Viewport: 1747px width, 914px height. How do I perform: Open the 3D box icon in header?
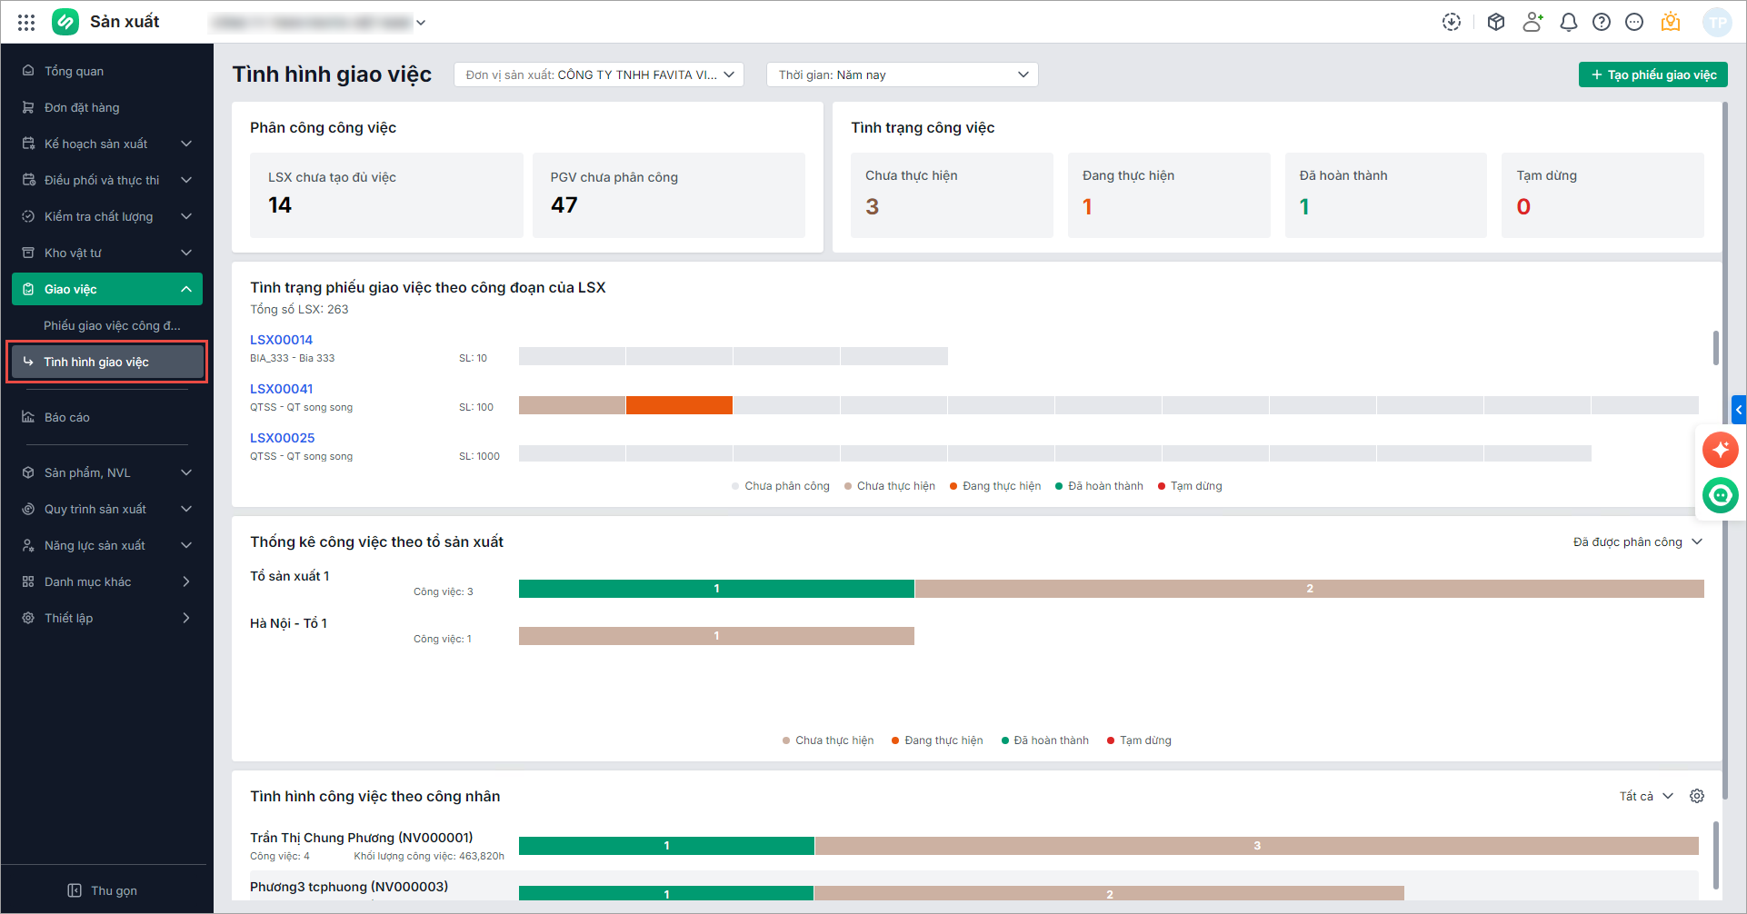coord(1495,22)
